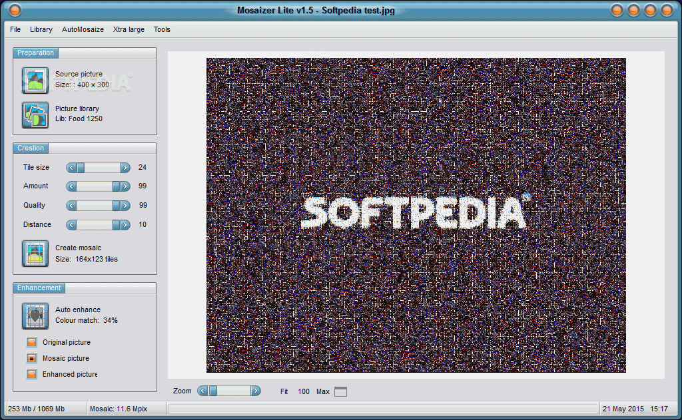Click the 'Mosaic: 11.6 Mpix' status entry
Viewport: 682px width, 420px height.
pyautogui.click(x=119, y=409)
